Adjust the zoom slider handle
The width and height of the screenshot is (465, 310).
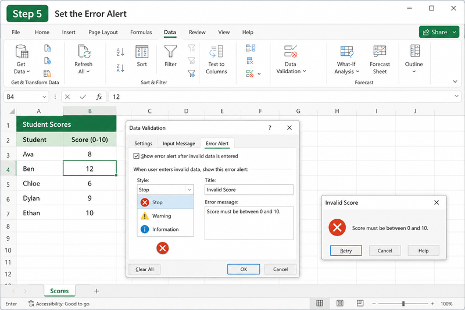tap(403, 304)
